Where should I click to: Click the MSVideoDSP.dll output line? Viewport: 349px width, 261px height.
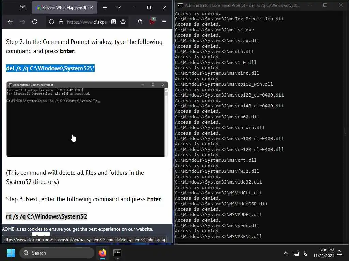(x=221, y=204)
